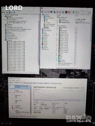Open the Benchmark node in AIDA64

(45, 49)
